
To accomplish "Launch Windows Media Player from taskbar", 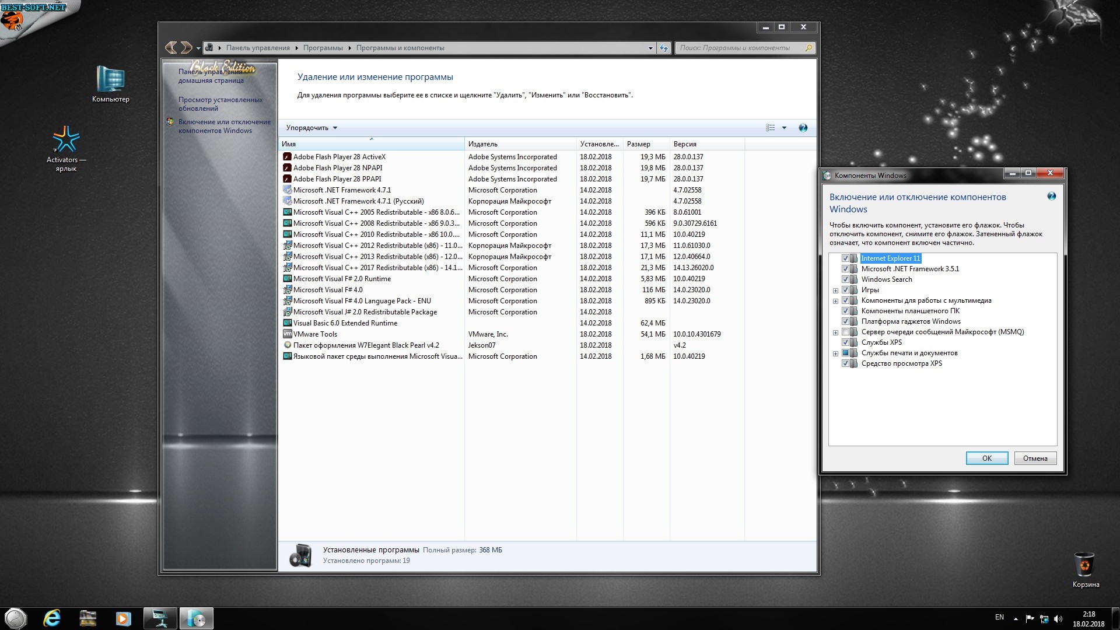I will tap(123, 618).
